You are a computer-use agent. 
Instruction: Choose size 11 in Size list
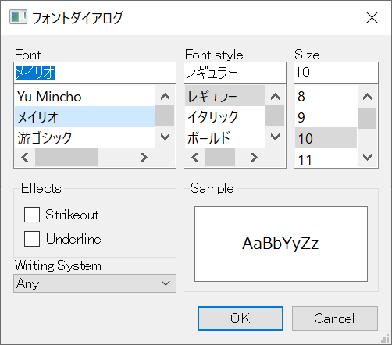(x=326, y=158)
